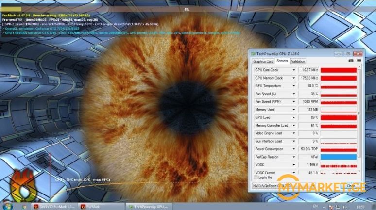
Task: Click the blue PerfCap Reason color bar
Action: [339, 157]
